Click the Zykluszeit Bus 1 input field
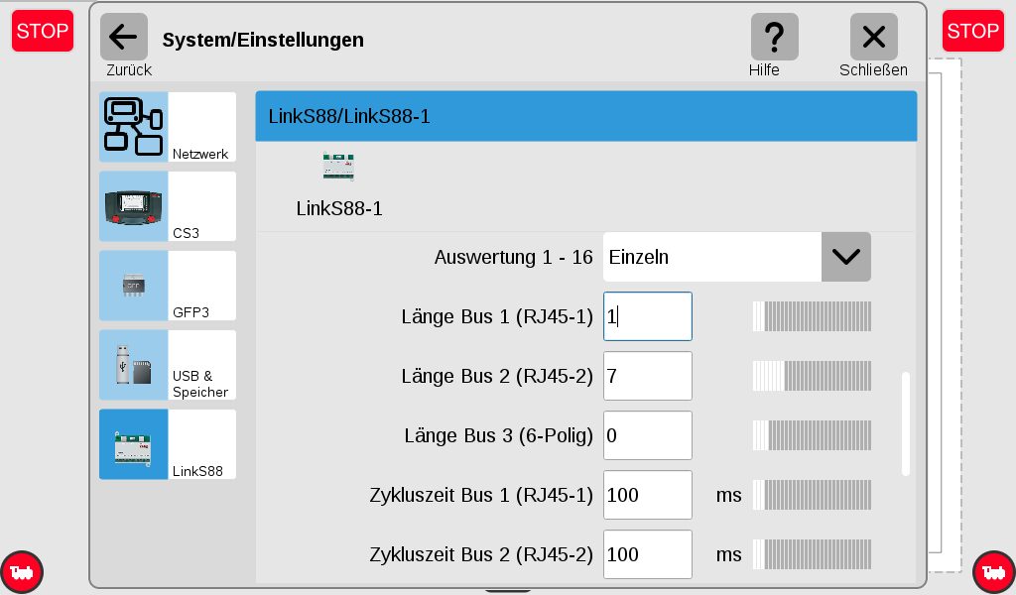Viewport: 1016px width, 595px height. pos(647,495)
